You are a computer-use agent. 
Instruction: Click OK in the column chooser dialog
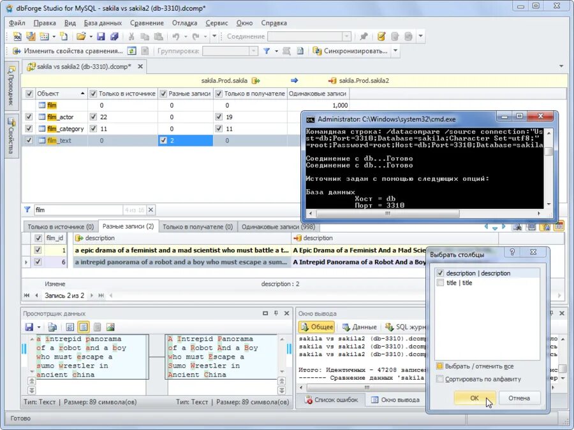(x=475, y=398)
